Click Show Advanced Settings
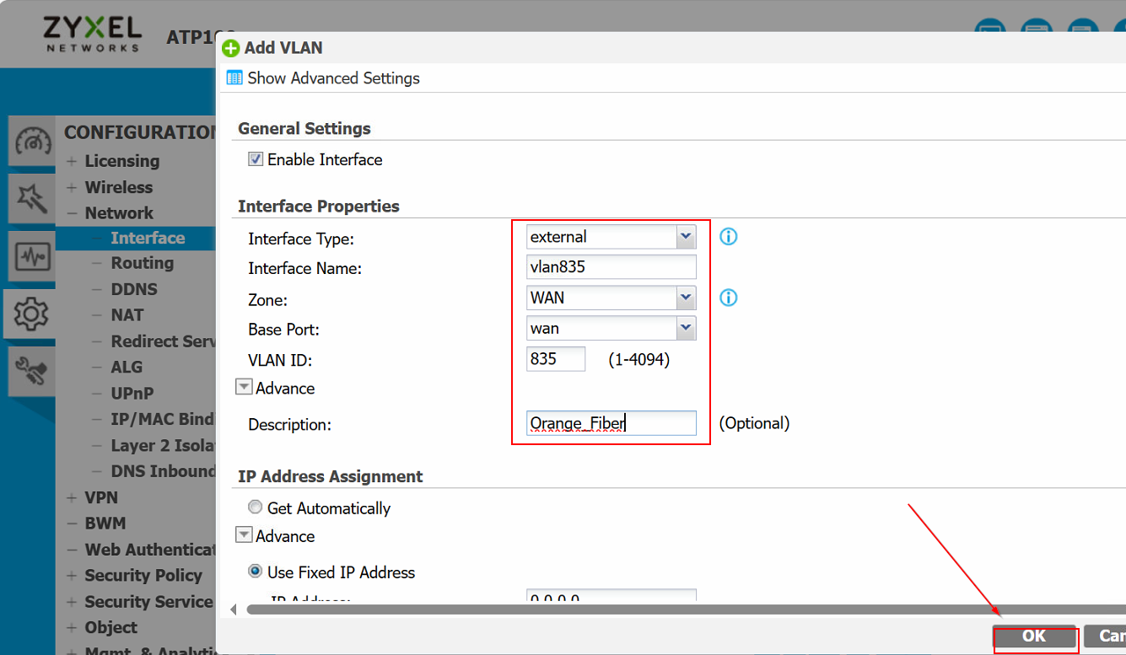1126x655 pixels. [x=333, y=78]
